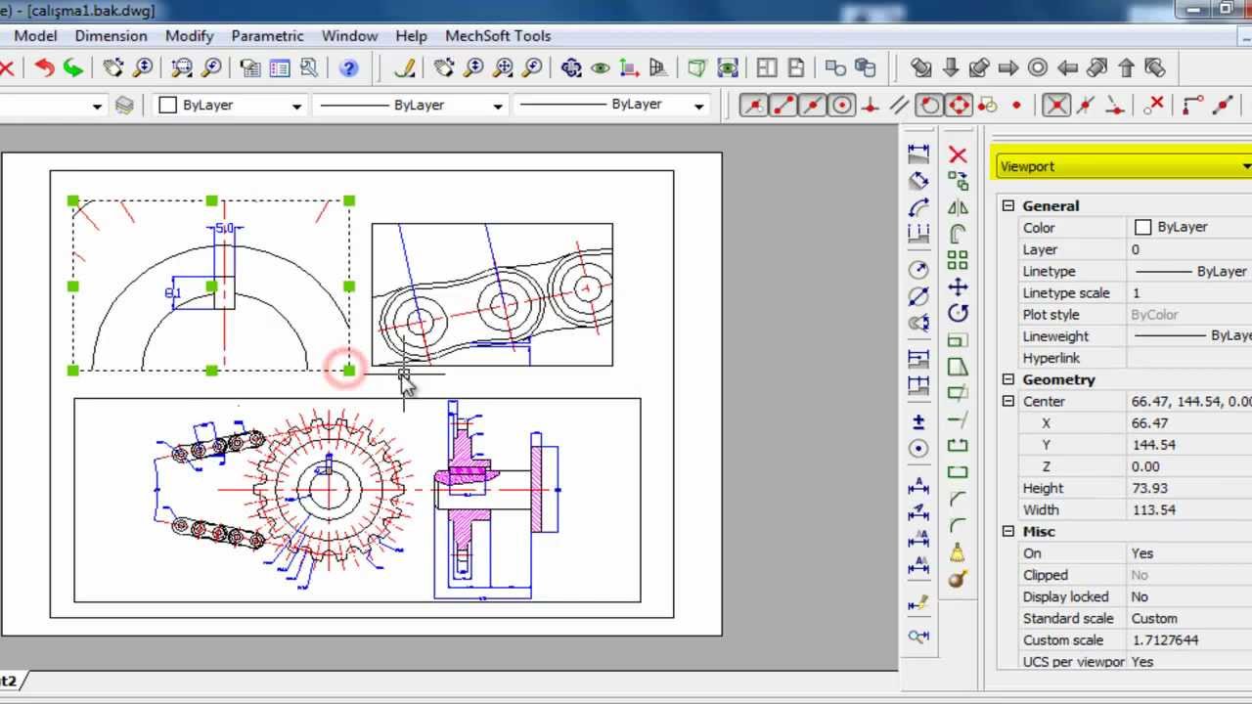This screenshot has width=1252, height=704.
Task: Select the Aligned dimension tool
Action: click(x=918, y=181)
